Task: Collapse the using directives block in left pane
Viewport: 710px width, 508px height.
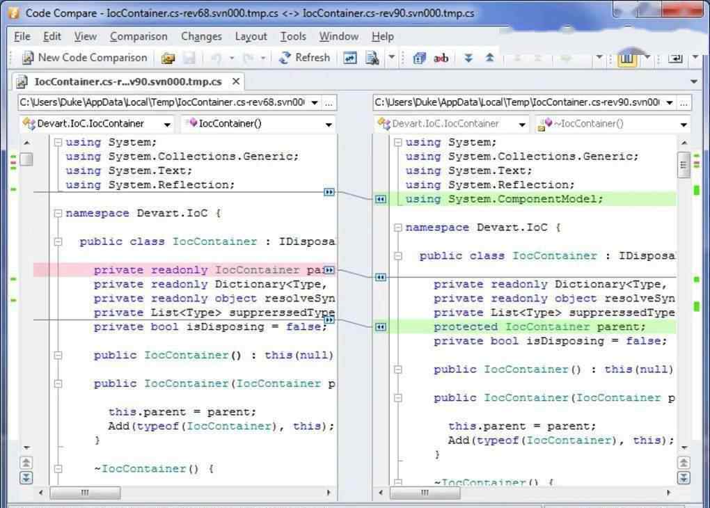Action: [x=58, y=143]
